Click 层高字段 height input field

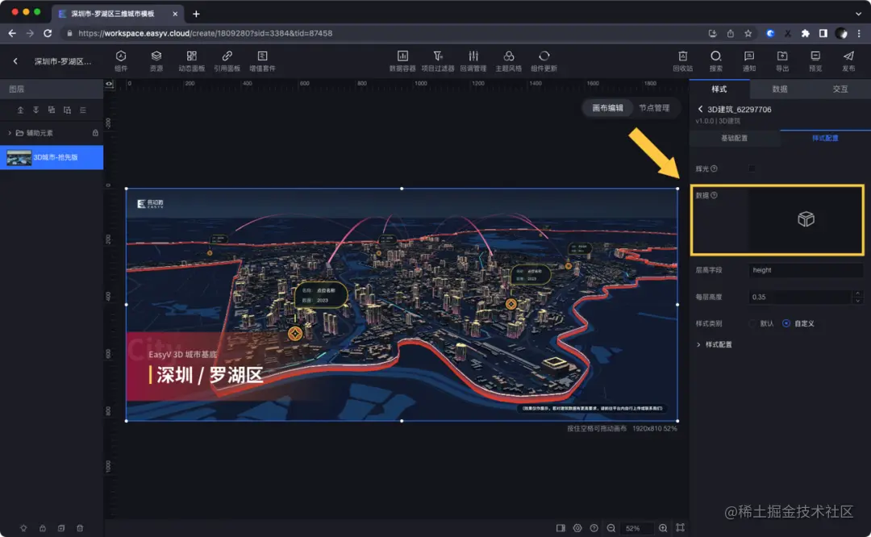pos(806,270)
